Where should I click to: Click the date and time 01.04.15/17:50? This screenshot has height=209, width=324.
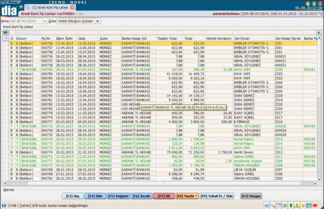point(309,8)
